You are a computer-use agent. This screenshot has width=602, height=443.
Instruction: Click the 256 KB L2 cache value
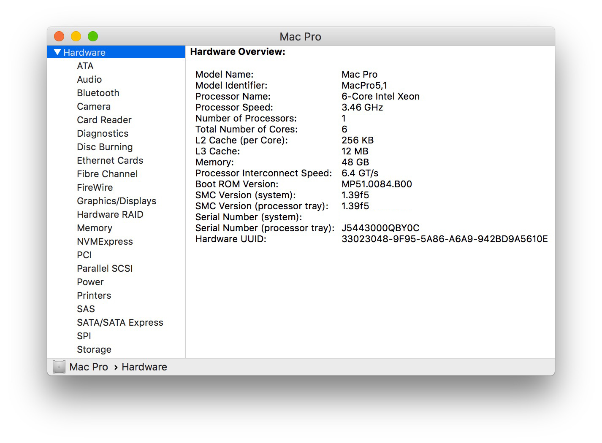click(x=358, y=140)
